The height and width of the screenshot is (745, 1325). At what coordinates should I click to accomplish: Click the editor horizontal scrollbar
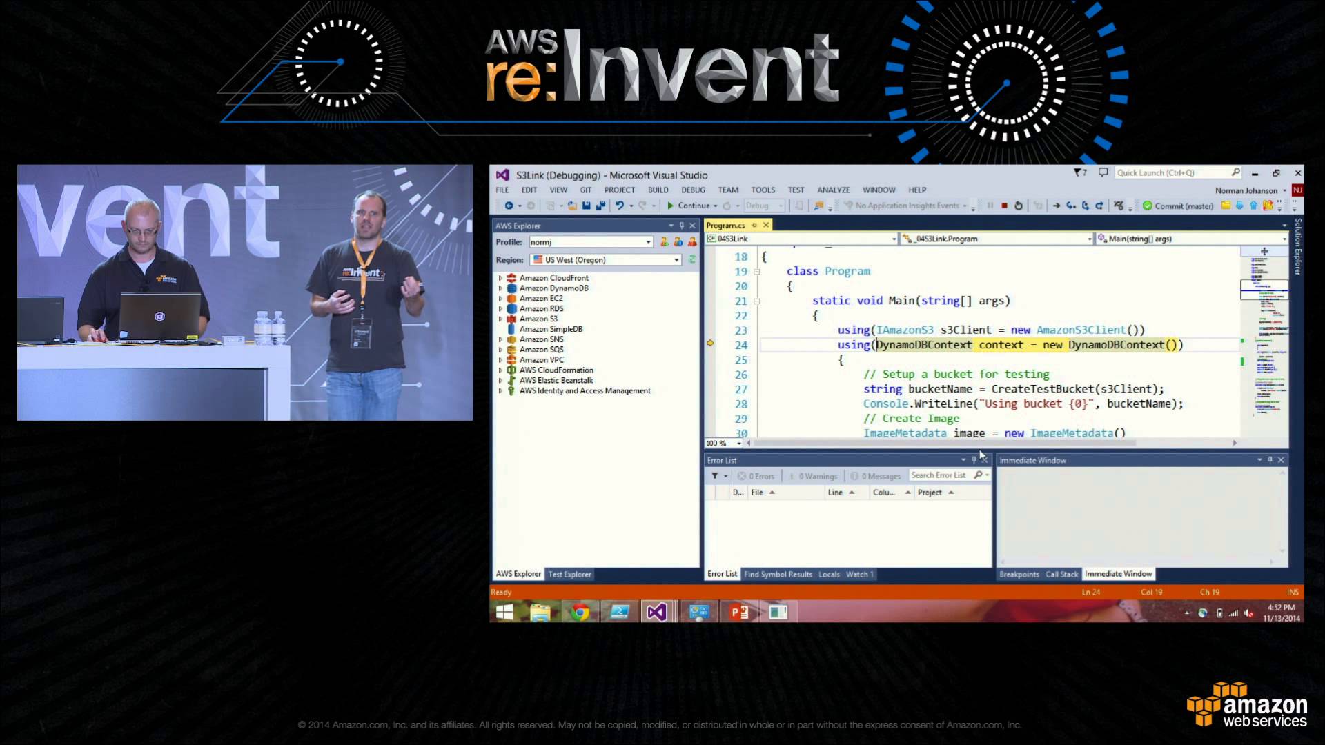point(990,443)
